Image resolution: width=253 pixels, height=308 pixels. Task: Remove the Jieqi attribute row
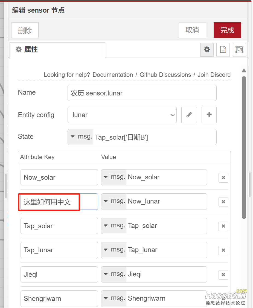click(223, 275)
